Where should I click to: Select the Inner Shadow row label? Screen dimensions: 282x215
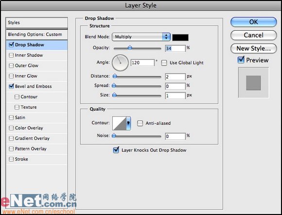29,55
